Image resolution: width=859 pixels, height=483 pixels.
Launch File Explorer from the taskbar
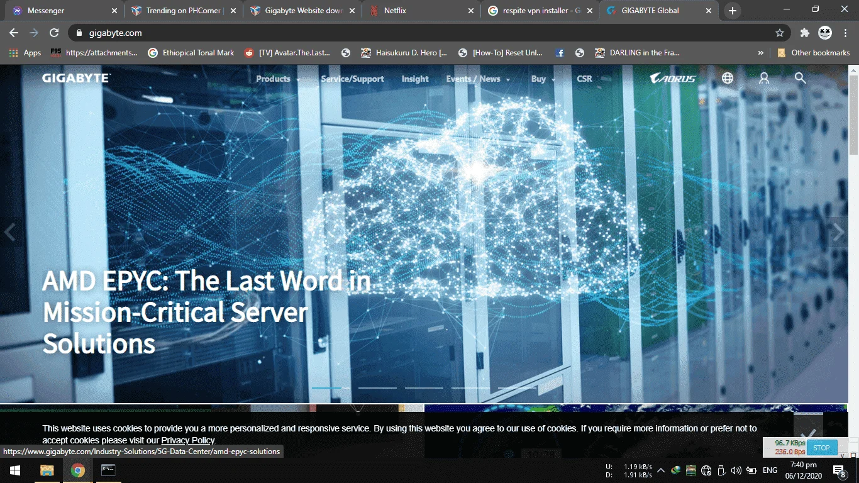pos(47,470)
